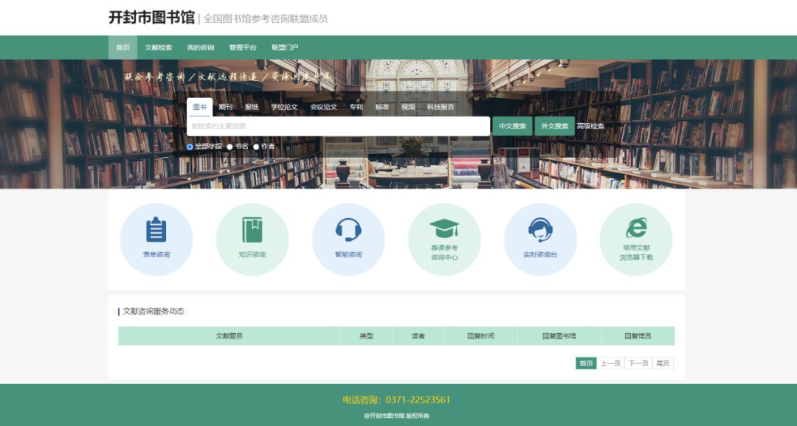Open the 高级检索 link
This screenshot has height=426, width=797.
coord(590,126)
